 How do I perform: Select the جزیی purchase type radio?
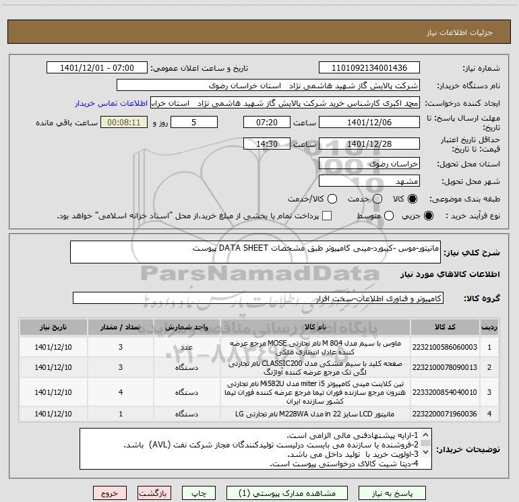(428, 216)
